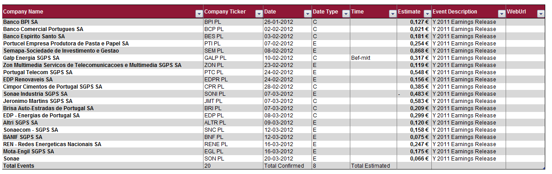Image resolution: width=552 pixels, height=174 pixels.
Task: Click the Sonae Industria SGPS SA cell
Action: tap(102, 94)
